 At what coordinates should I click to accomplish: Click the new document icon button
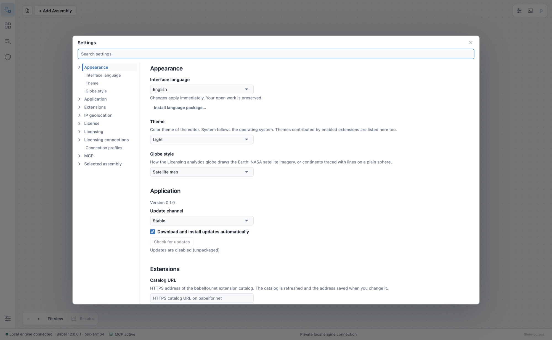[27, 10]
